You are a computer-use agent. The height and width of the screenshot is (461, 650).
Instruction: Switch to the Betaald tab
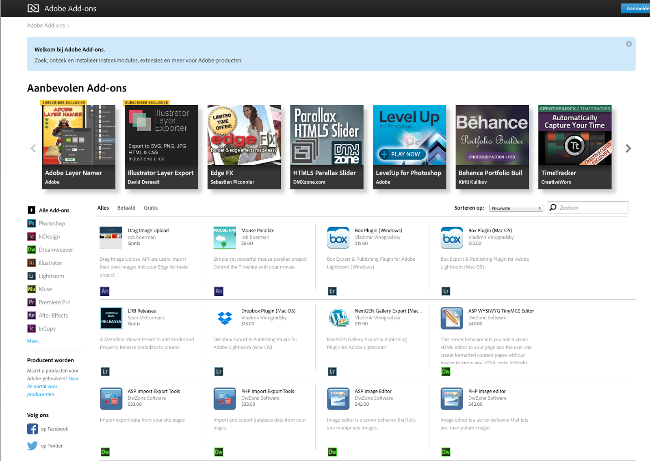tap(126, 208)
